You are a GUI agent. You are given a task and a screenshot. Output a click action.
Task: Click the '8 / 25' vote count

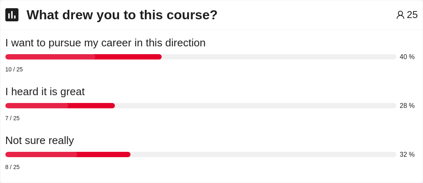pos(12,167)
